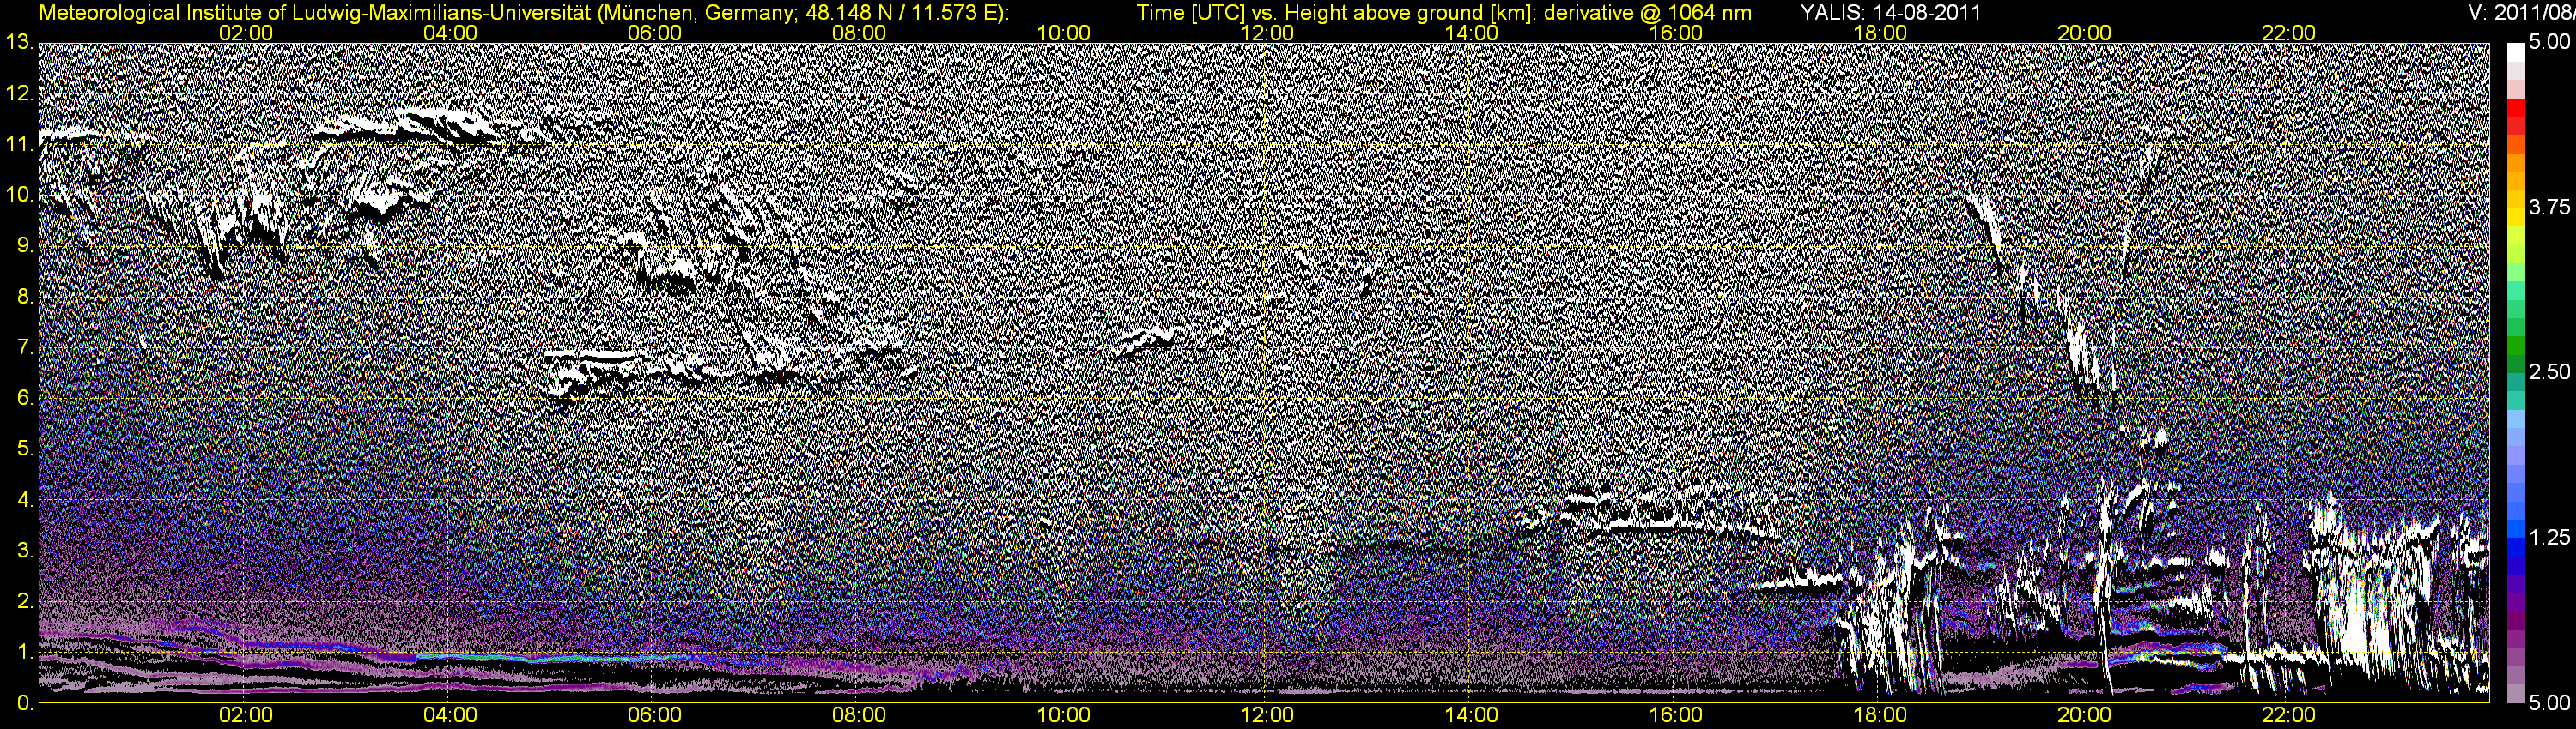Click the 12:00 label on bottom axis
The image size is (2576, 729).
click(x=1267, y=715)
